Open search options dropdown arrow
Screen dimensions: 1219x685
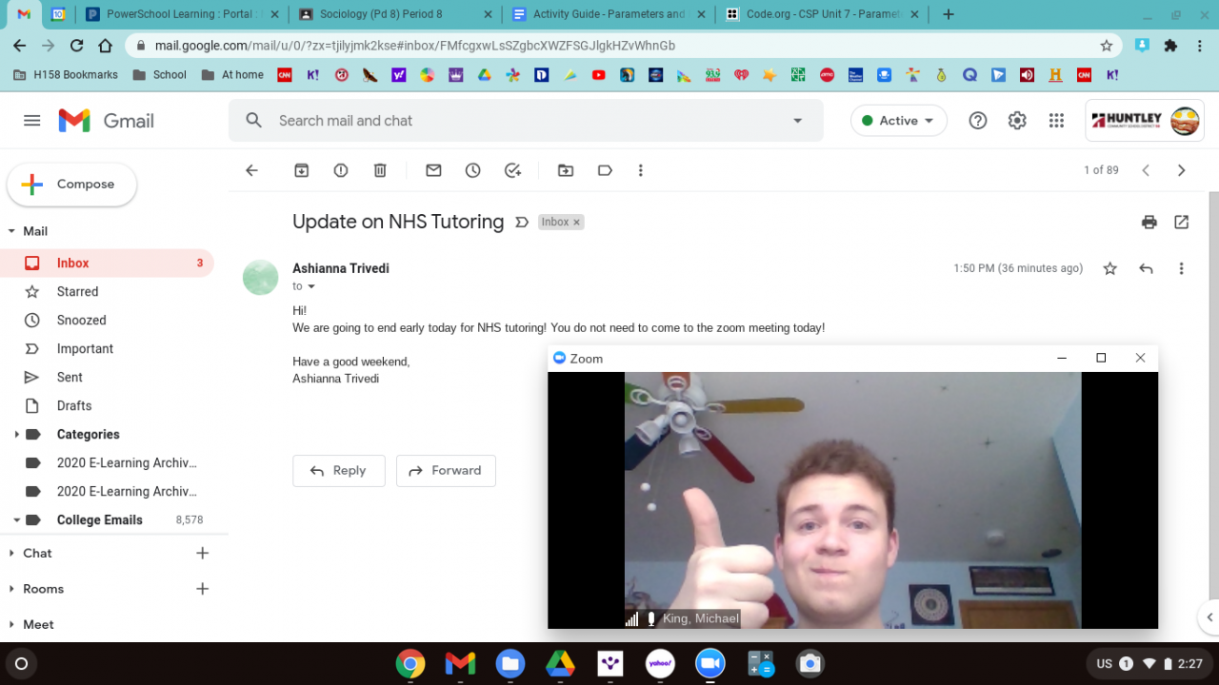click(x=798, y=121)
